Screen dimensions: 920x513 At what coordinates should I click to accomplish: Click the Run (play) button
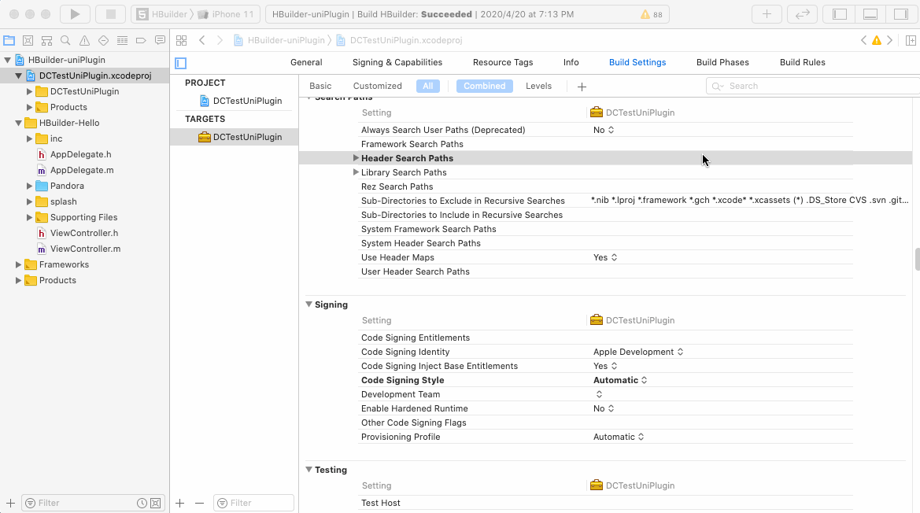(x=75, y=14)
